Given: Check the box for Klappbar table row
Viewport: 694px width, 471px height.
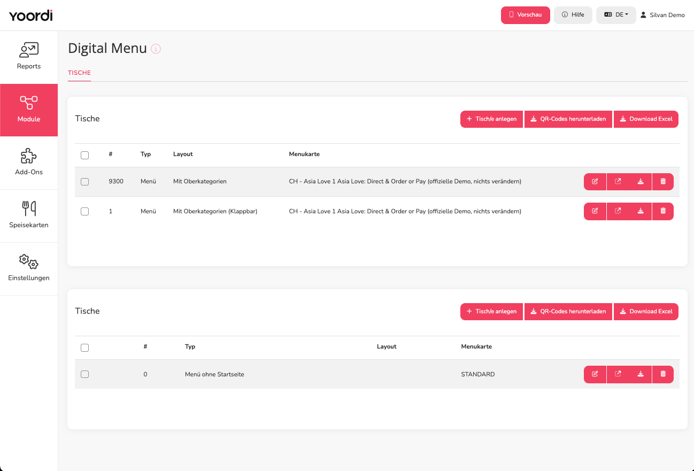Looking at the screenshot, I should click(84, 211).
